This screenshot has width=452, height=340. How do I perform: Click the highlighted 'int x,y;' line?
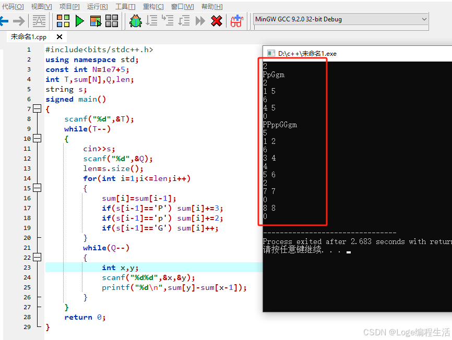point(120,268)
